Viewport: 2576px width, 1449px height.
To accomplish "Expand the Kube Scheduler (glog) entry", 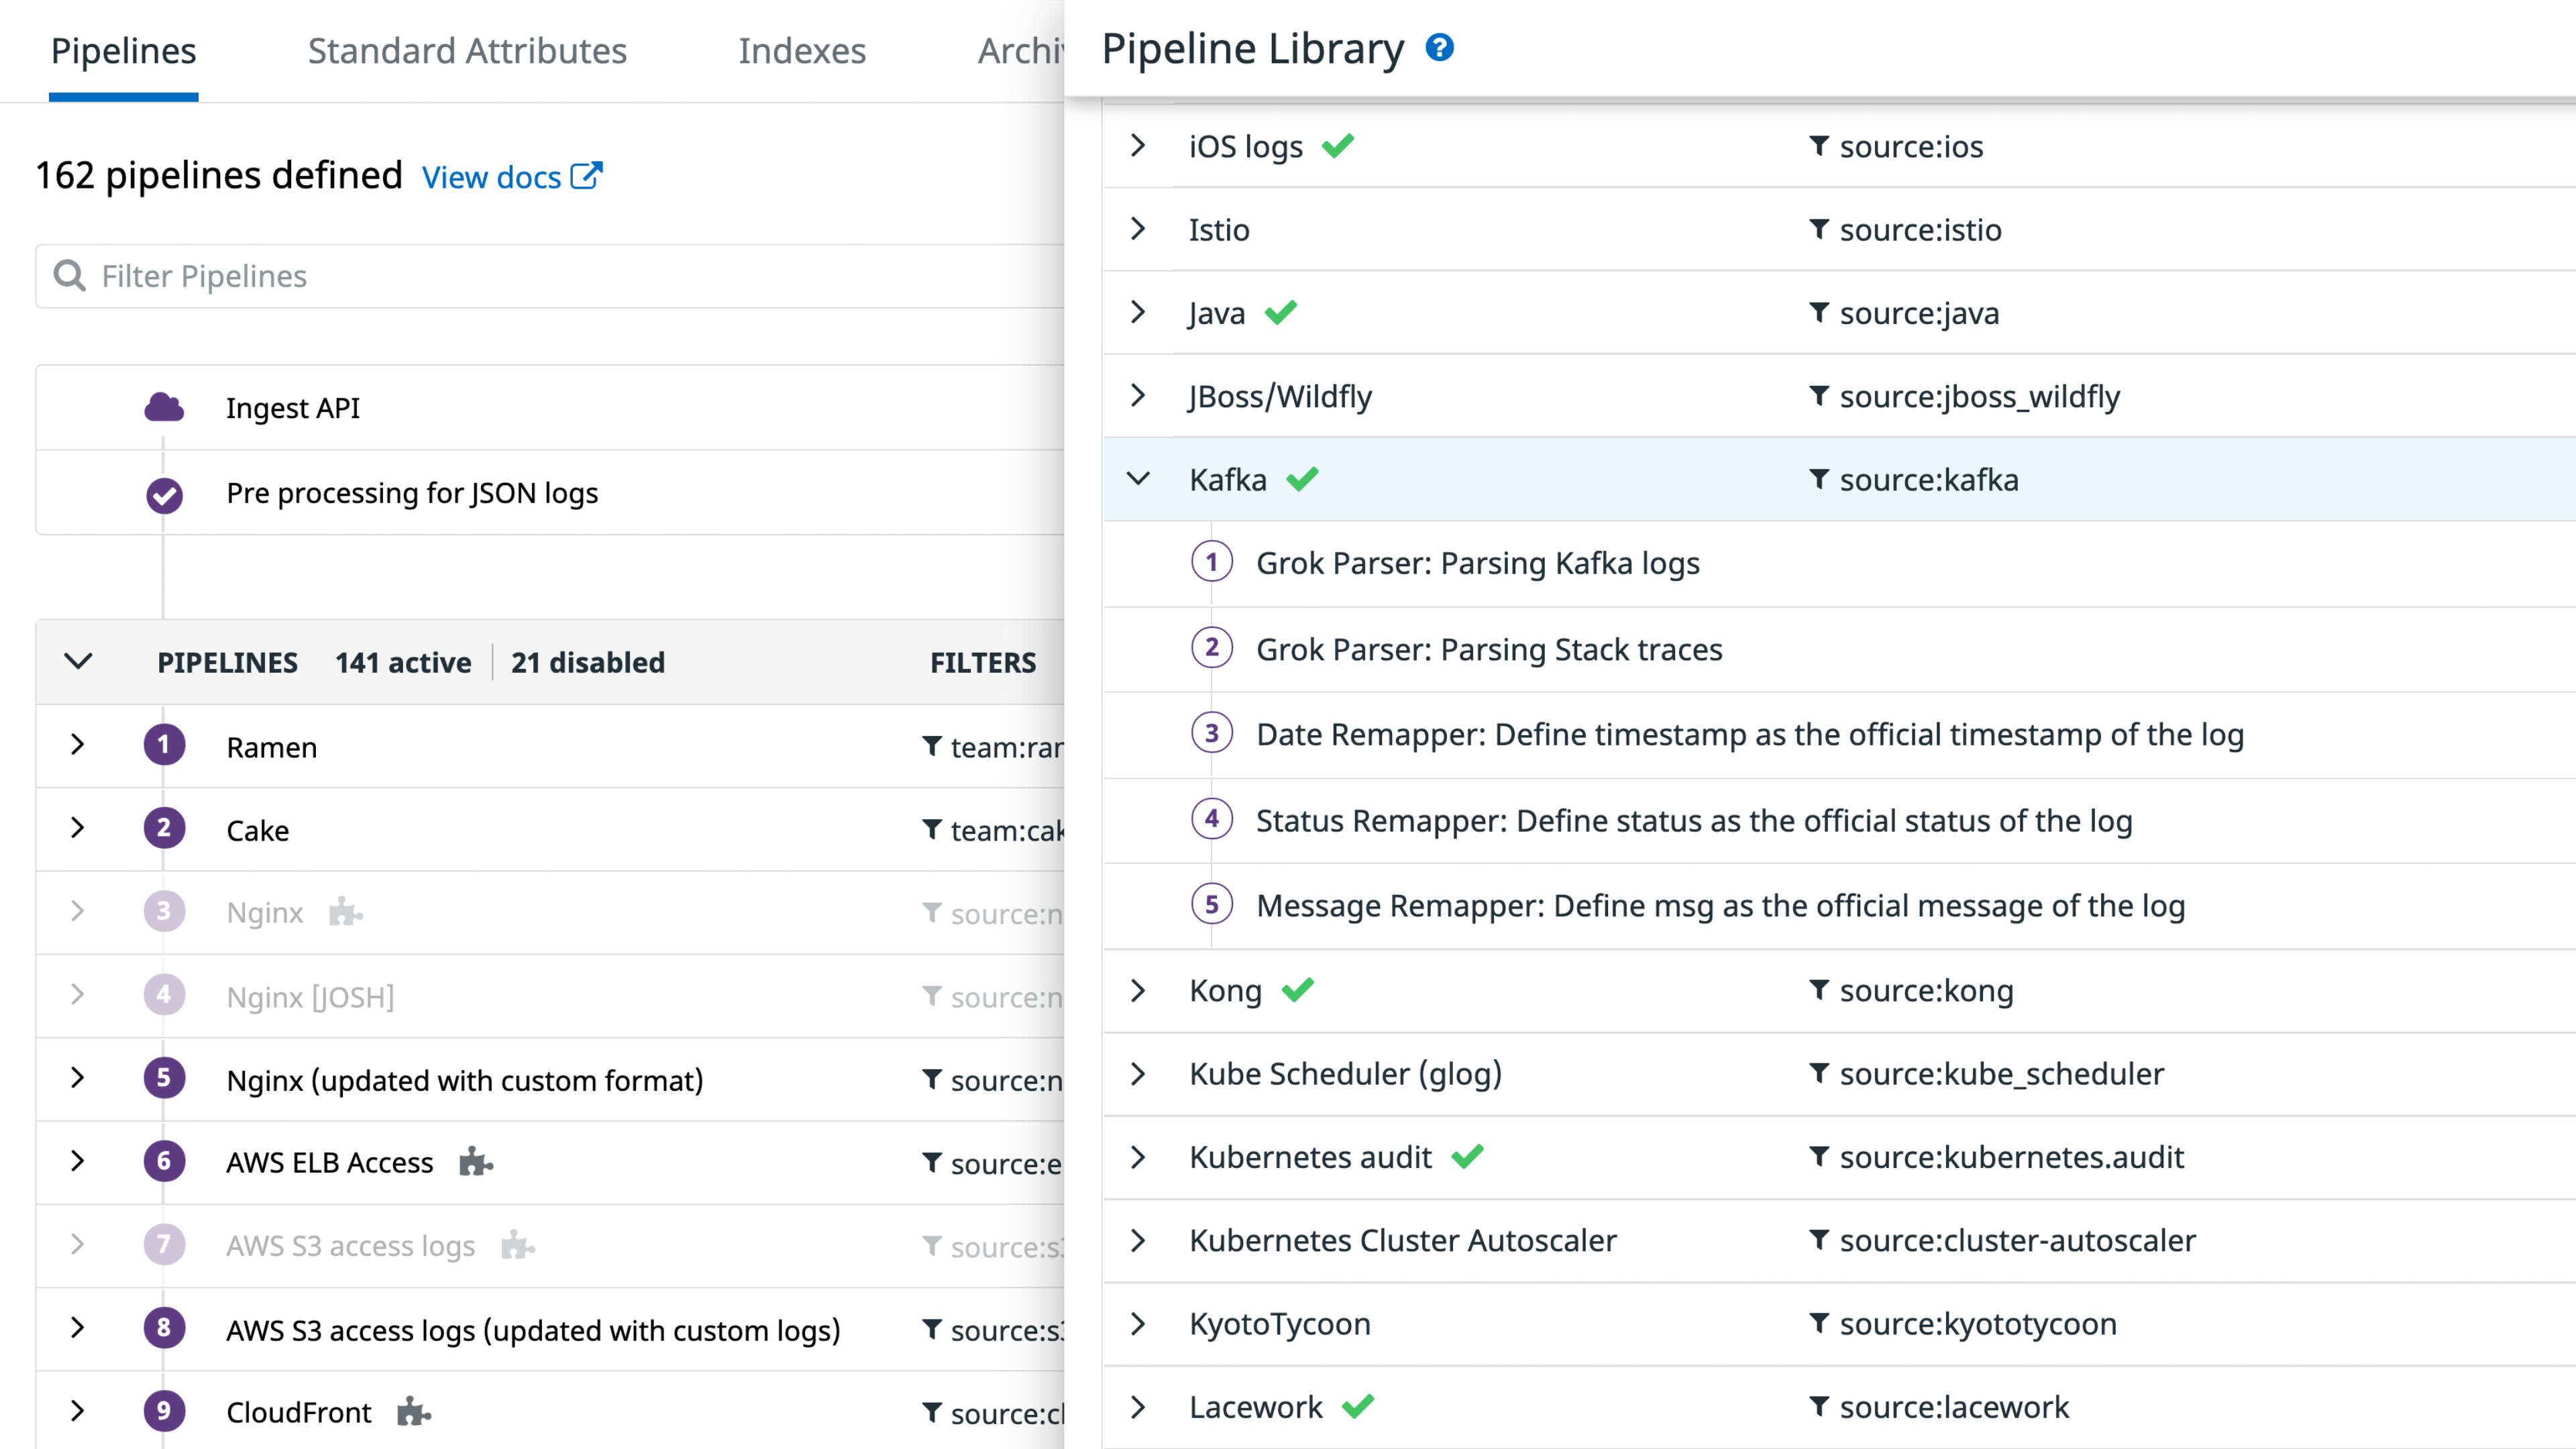I will click(x=1138, y=1074).
